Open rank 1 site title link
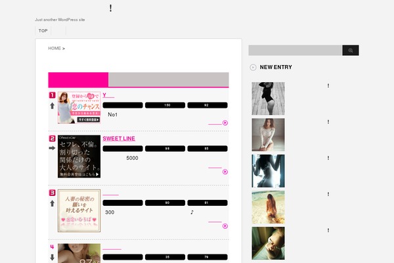The height and width of the screenshot is (263, 394). coord(108,95)
